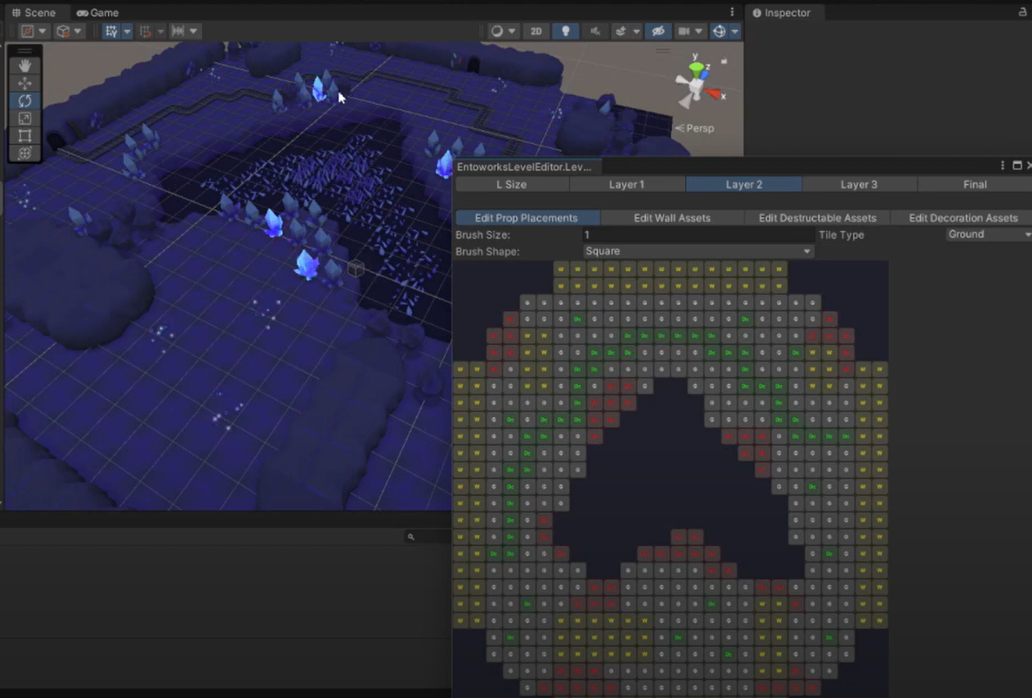Click the tool handle position icon
This screenshot has height=698, width=1032.
pyautogui.click(x=28, y=31)
